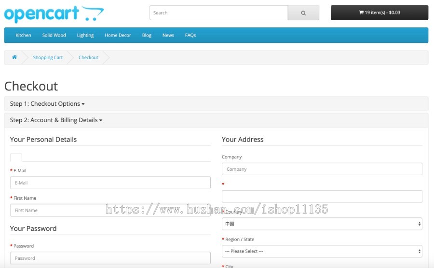The image size is (434, 268).
Task: Go to the Blog menu item
Action: point(147,35)
